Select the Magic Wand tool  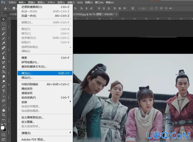pos(4,34)
